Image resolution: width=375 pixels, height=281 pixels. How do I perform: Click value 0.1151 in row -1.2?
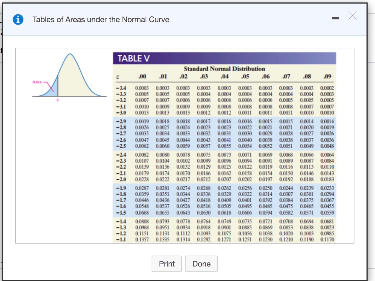click(142, 233)
